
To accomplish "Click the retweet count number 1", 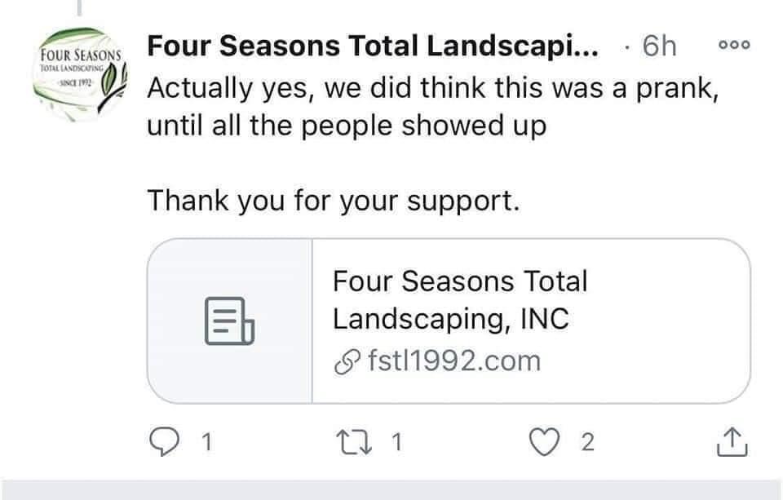I will [397, 443].
